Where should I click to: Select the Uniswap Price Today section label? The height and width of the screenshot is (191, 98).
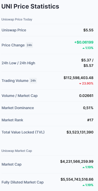pyautogui.click(x=17, y=19)
